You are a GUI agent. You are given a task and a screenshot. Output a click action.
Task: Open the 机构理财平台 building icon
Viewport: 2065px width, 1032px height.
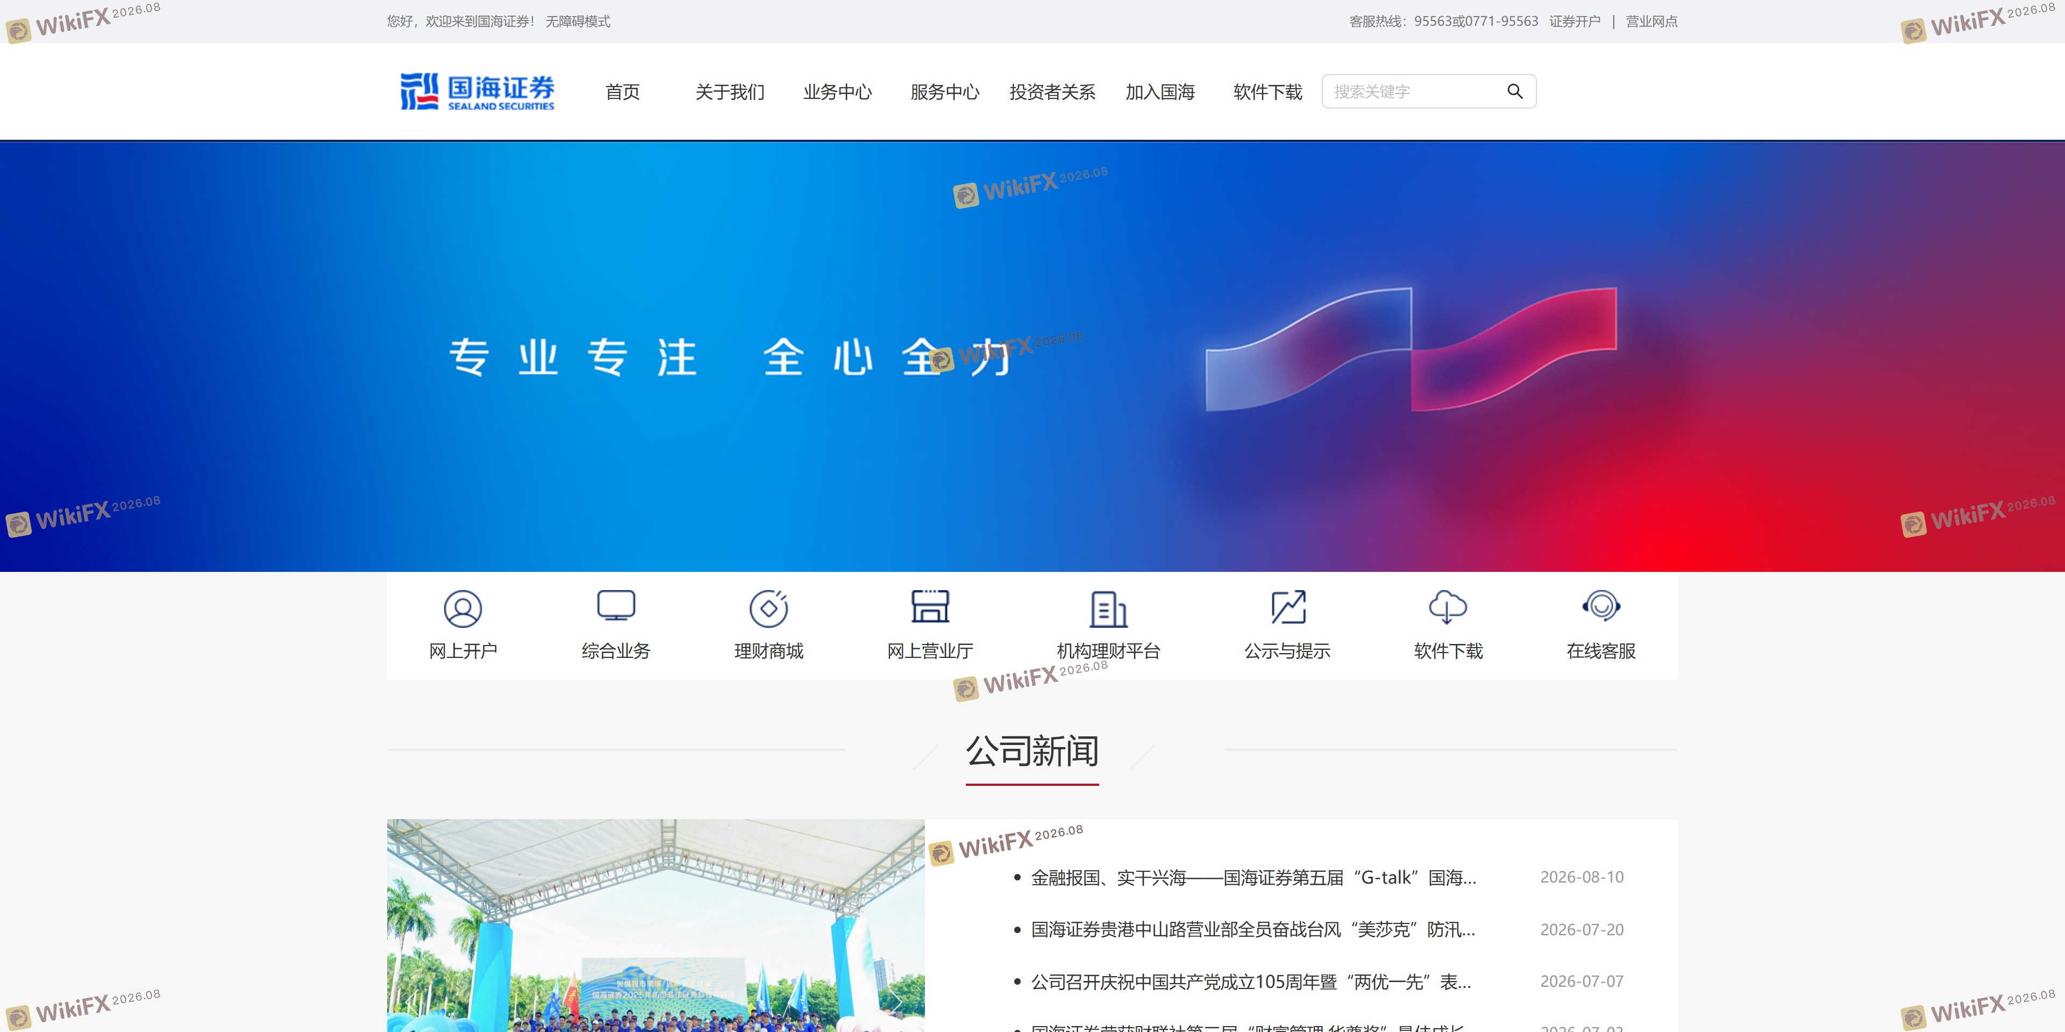click(x=1109, y=609)
